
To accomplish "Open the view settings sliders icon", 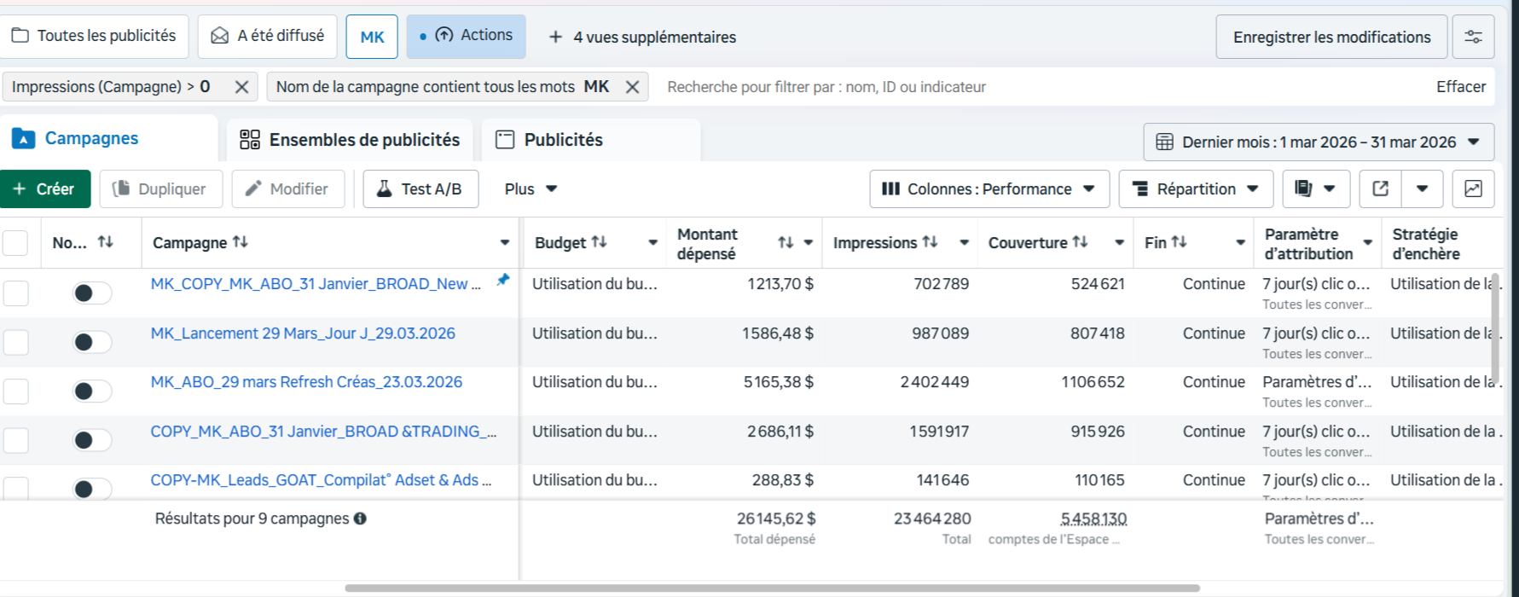I will pos(1473,37).
